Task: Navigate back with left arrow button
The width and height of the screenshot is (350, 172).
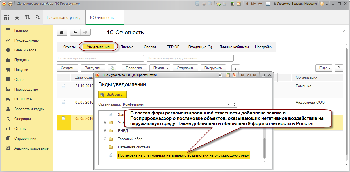Action: [x=75, y=32]
